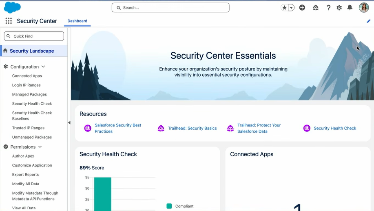Click the Permissions checkmark icon

tap(6, 147)
